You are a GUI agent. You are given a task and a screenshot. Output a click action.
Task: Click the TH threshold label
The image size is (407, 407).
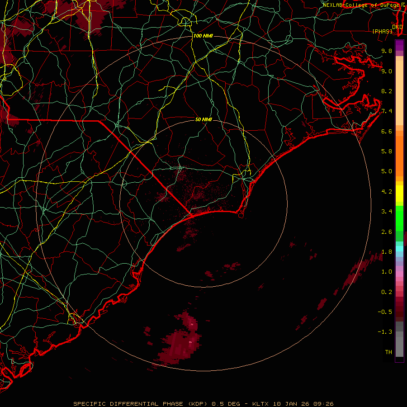pos(388,352)
